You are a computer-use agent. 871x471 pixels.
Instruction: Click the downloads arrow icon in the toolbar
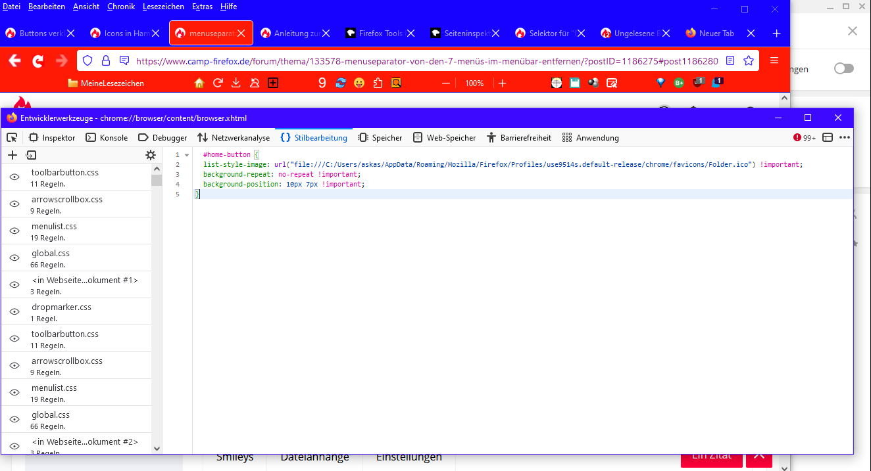click(236, 83)
